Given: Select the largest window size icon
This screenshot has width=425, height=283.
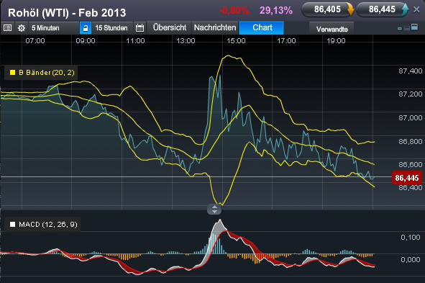Looking at the screenshot, I should (414, 27).
